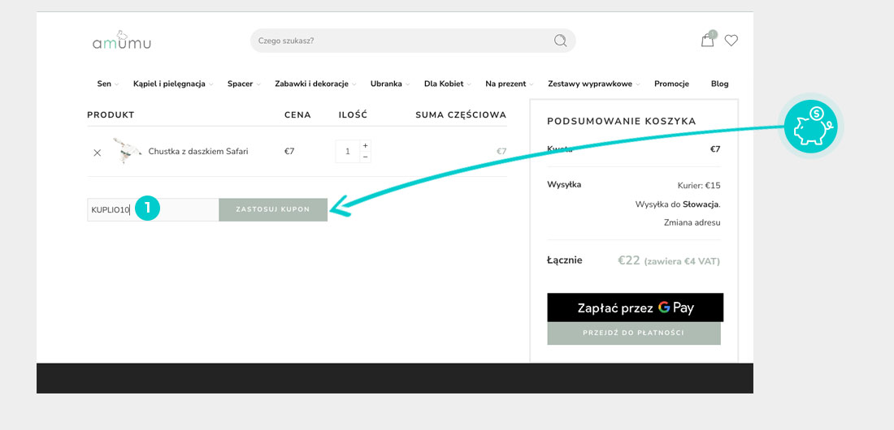894x430 pixels.
Task: Increase product quantity with plus button
Action: [x=365, y=146]
